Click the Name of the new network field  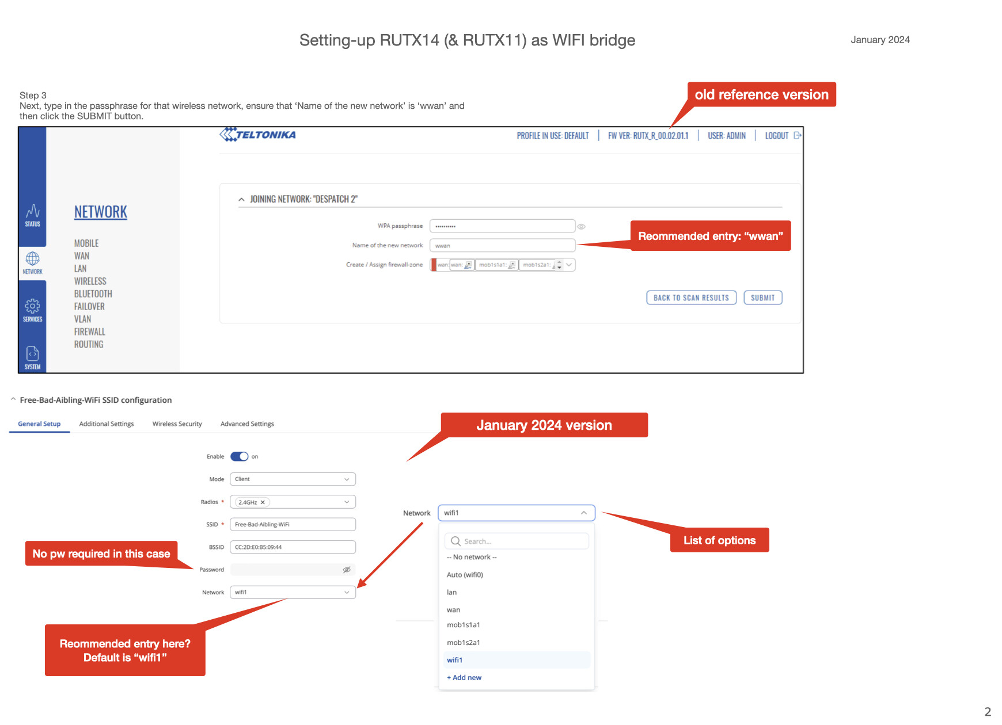coord(503,246)
